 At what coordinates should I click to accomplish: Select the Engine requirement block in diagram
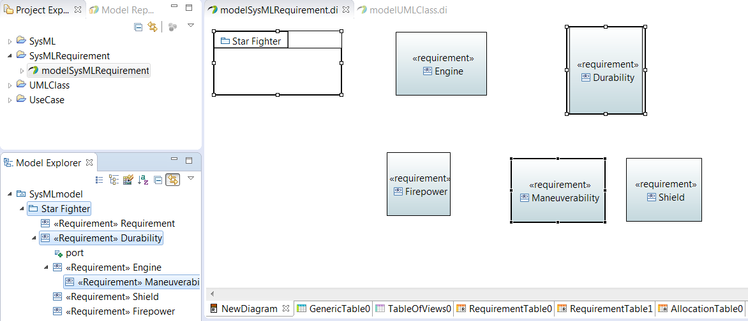[x=441, y=64]
